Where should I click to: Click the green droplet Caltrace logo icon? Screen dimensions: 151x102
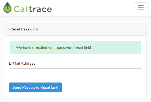coord(7,7)
